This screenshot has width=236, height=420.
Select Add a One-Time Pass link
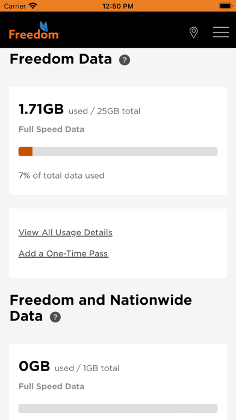[64, 253]
